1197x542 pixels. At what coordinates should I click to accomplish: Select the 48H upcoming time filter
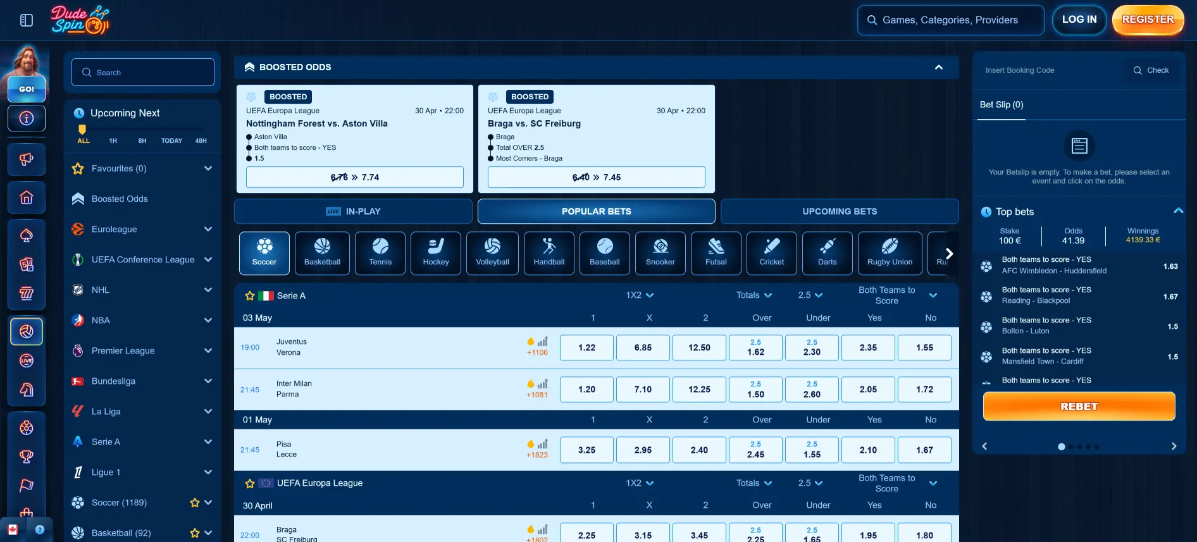pyautogui.click(x=201, y=140)
